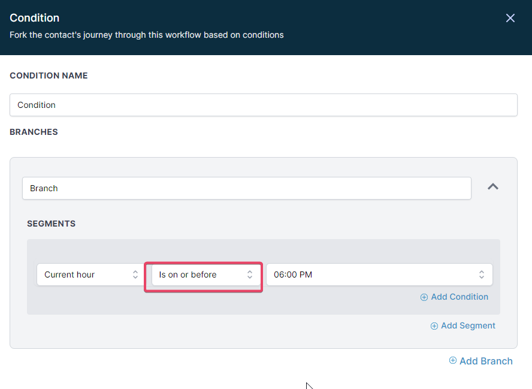532x389 pixels.
Task: Click the CONDITION NAME label
Action: [49, 76]
